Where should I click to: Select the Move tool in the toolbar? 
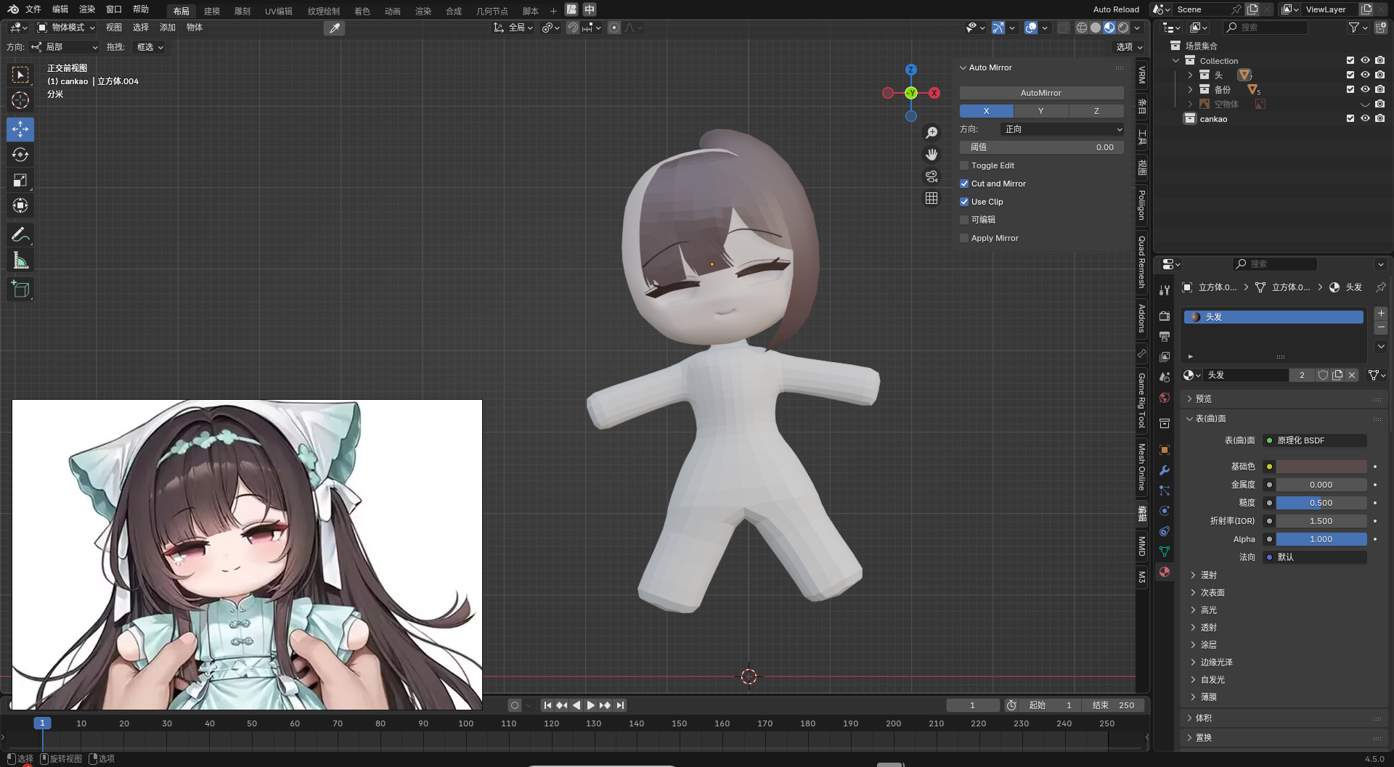[20, 129]
